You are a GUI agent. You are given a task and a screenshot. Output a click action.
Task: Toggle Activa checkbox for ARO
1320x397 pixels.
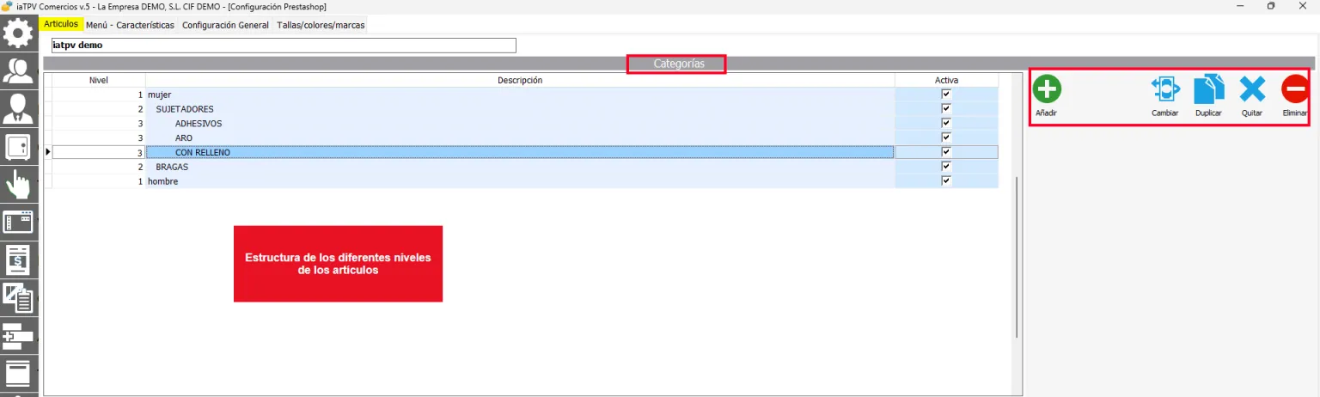tap(946, 137)
